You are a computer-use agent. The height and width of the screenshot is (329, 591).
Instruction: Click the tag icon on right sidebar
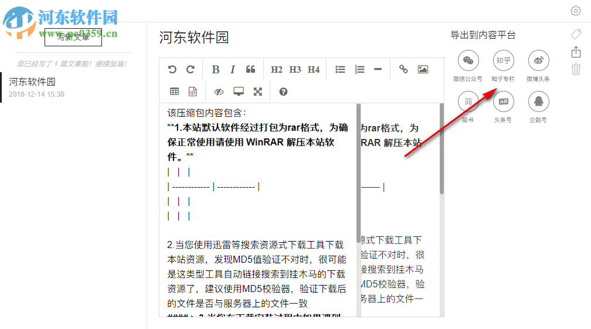576,35
